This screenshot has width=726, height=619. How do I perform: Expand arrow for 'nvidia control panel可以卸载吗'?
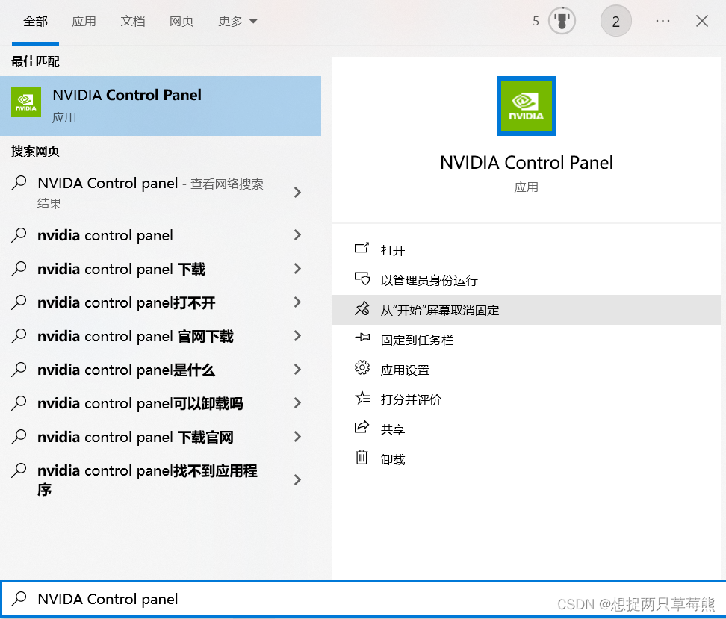(x=298, y=403)
